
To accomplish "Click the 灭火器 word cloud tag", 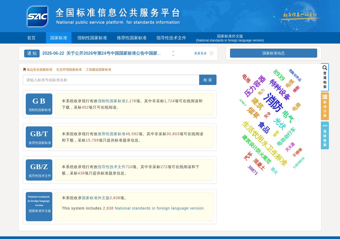I will [x=290, y=147].
